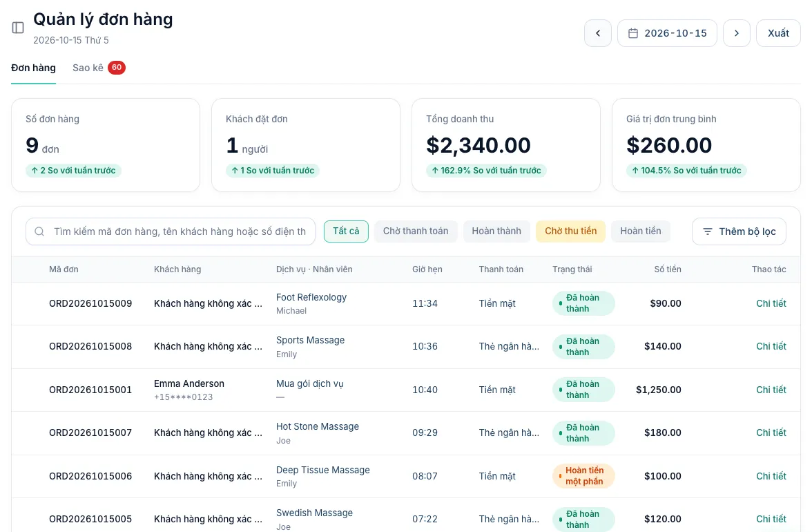Click the red 60 badge
812x532 pixels.
coord(117,67)
